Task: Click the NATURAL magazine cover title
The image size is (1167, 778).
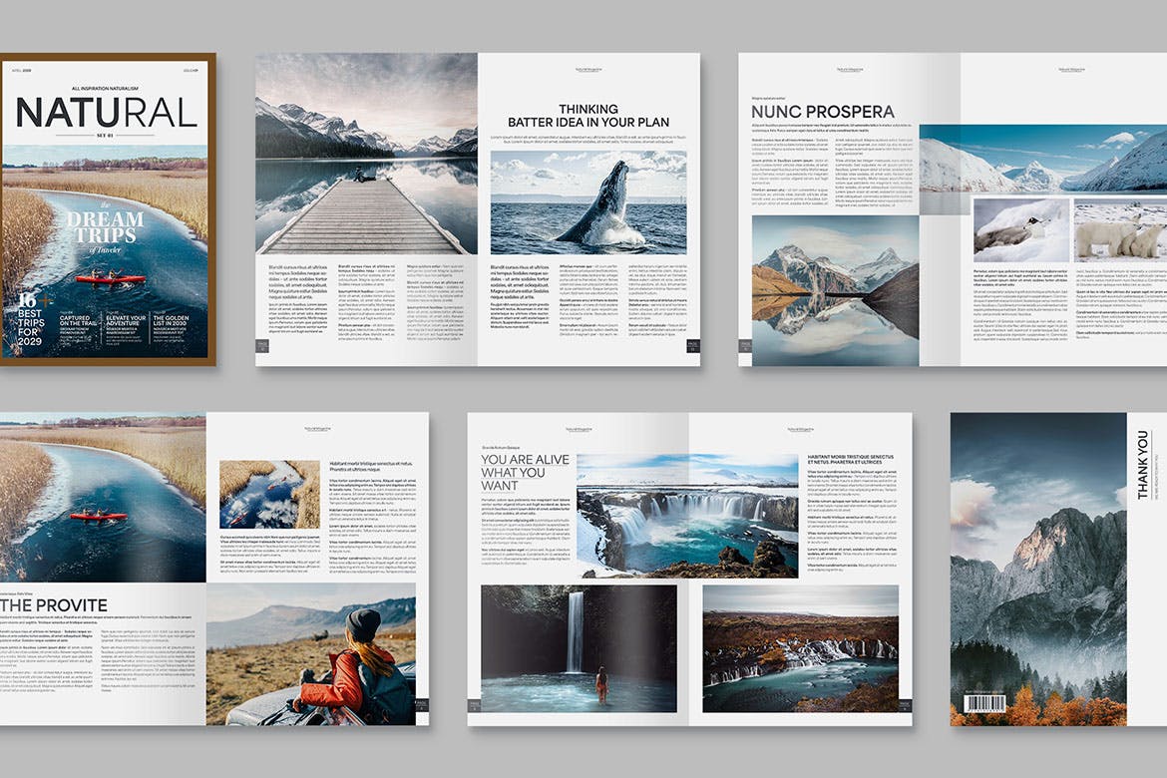Action: point(107,113)
